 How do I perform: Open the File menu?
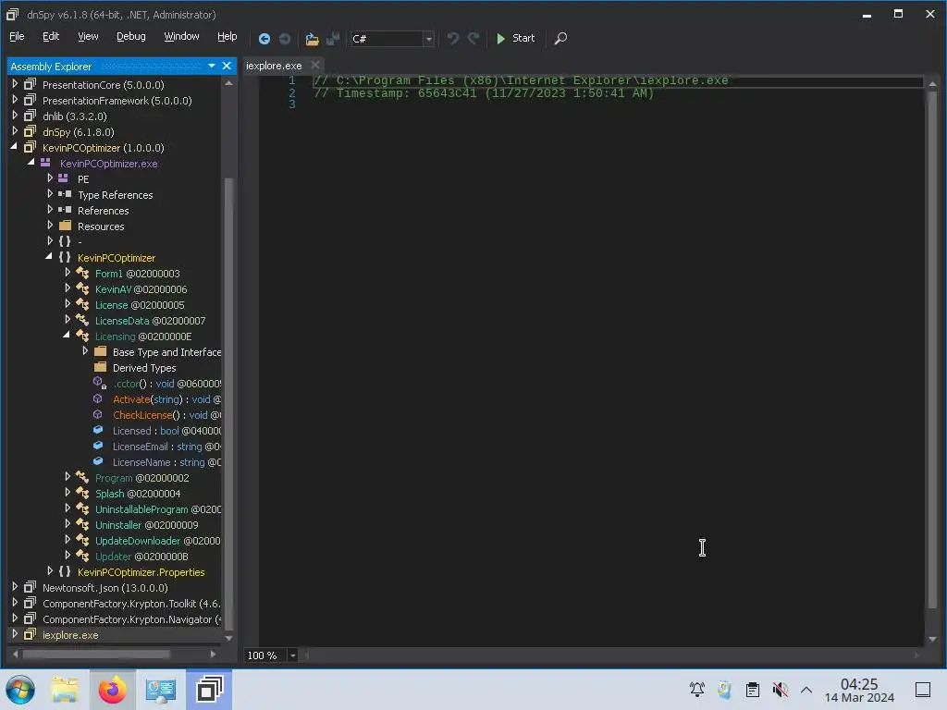click(17, 36)
